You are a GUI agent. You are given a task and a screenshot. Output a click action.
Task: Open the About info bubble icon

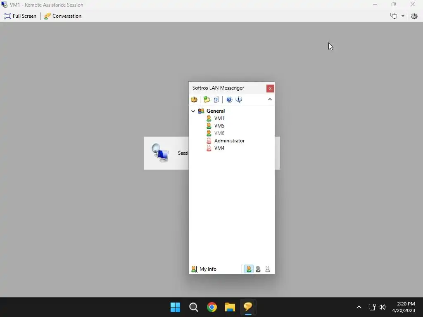(239, 99)
